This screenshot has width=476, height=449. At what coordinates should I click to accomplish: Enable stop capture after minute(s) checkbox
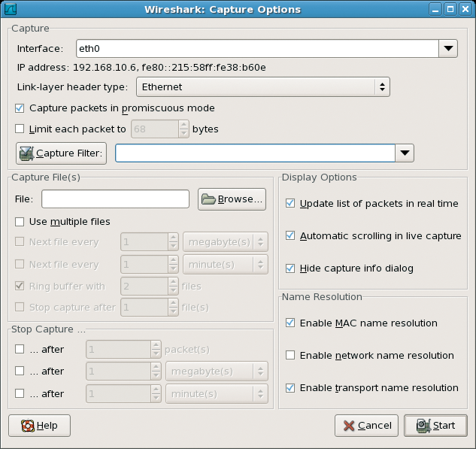tap(20, 393)
